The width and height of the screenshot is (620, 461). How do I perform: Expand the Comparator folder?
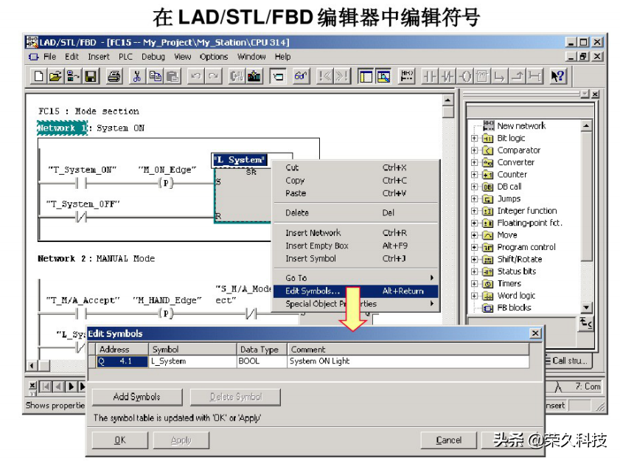(475, 150)
